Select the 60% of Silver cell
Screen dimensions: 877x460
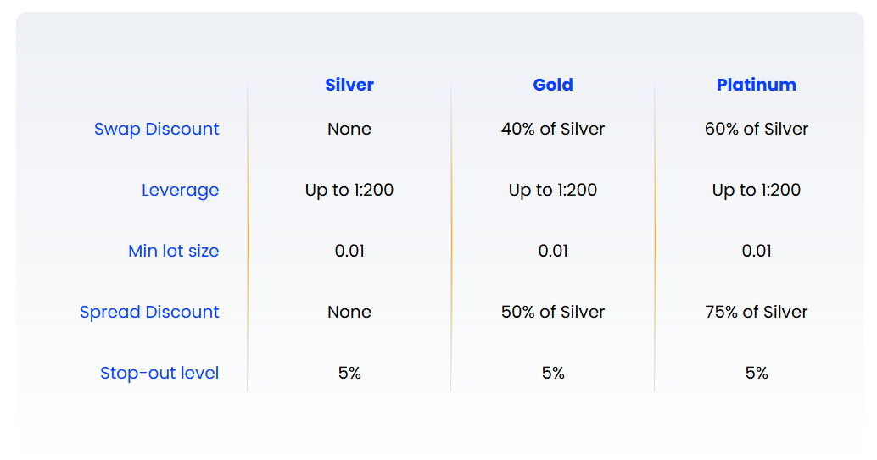[x=757, y=129]
